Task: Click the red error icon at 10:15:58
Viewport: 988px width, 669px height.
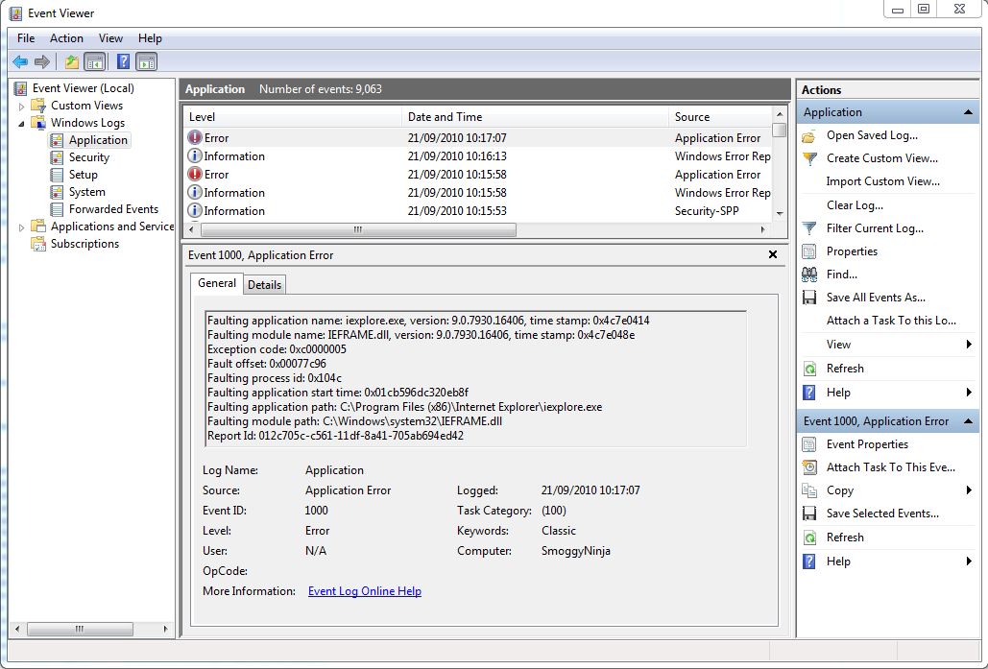Action: [x=195, y=174]
